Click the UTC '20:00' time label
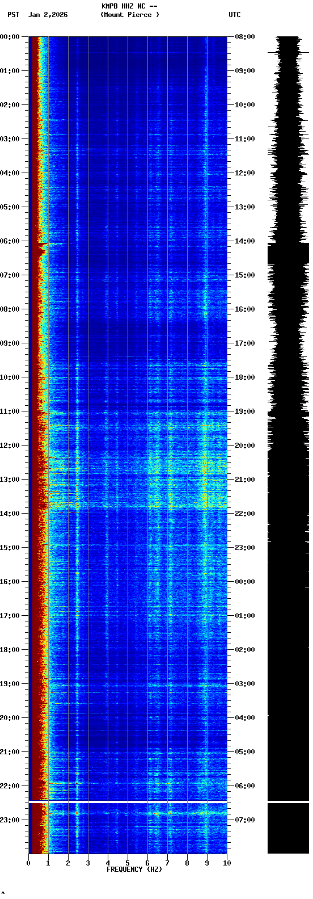 [245, 446]
